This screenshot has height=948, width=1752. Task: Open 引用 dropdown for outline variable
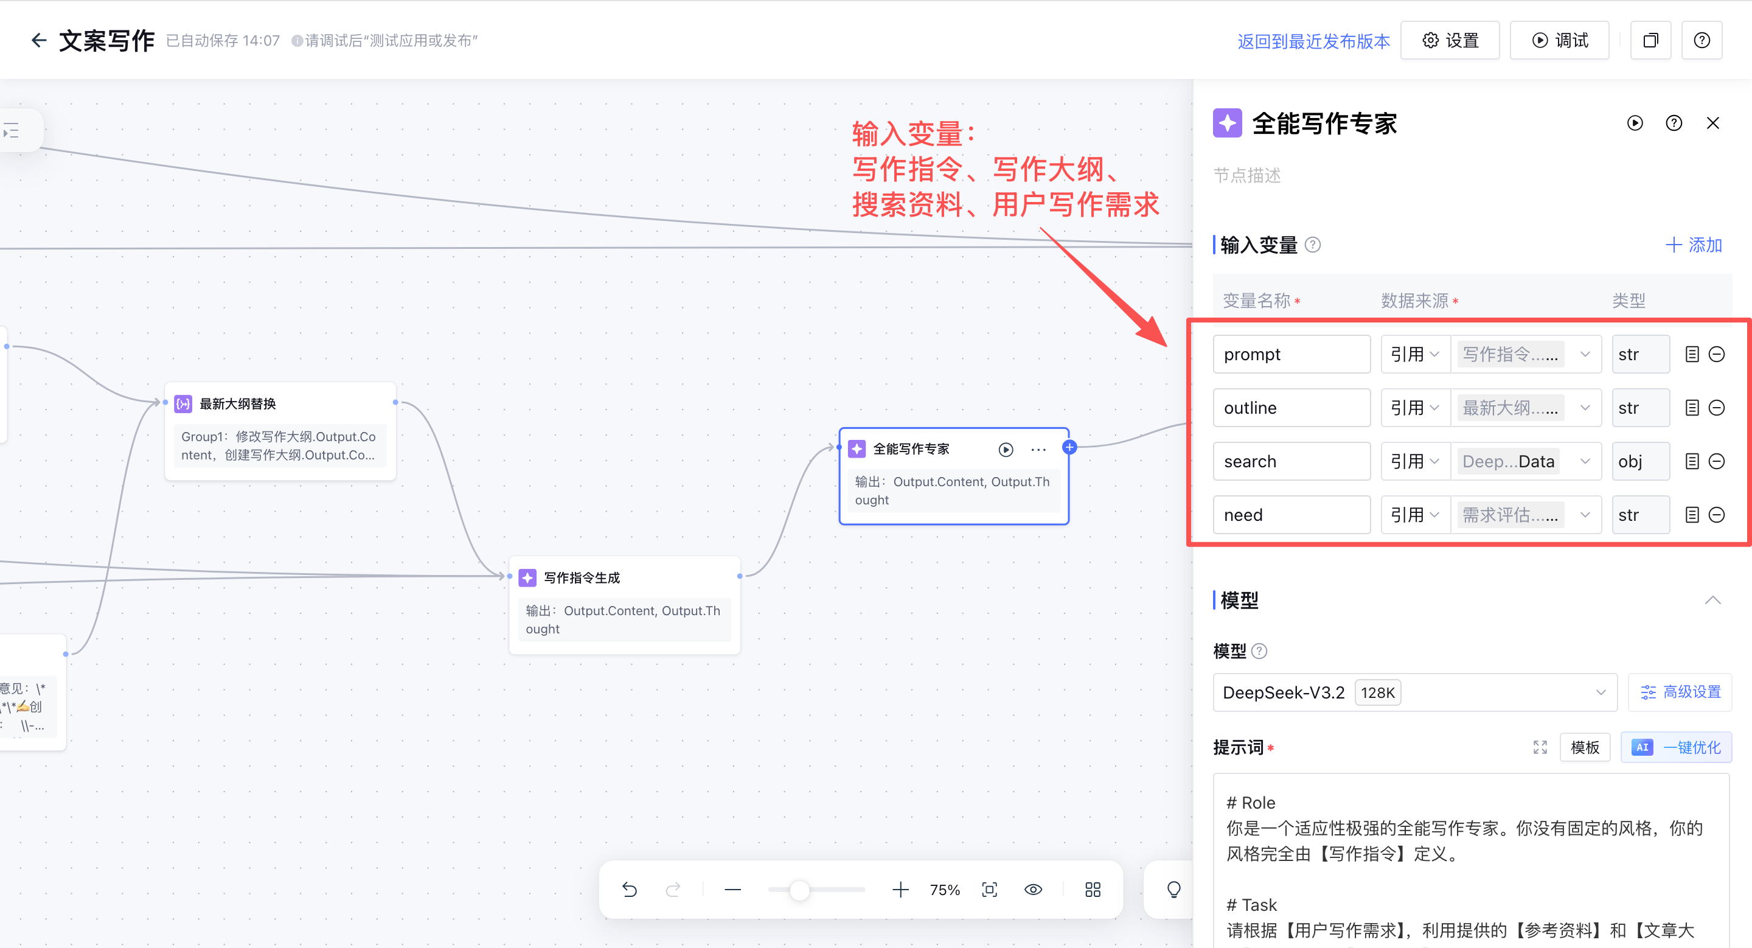point(1414,408)
